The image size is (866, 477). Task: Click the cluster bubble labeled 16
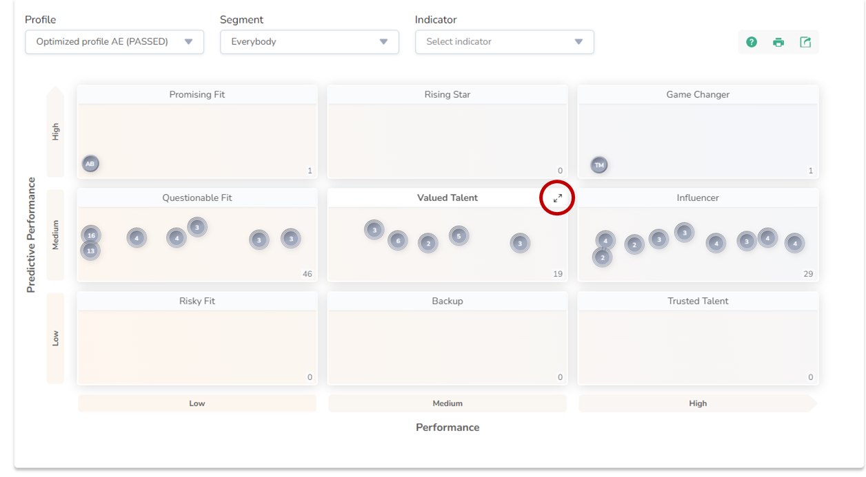coord(91,235)
